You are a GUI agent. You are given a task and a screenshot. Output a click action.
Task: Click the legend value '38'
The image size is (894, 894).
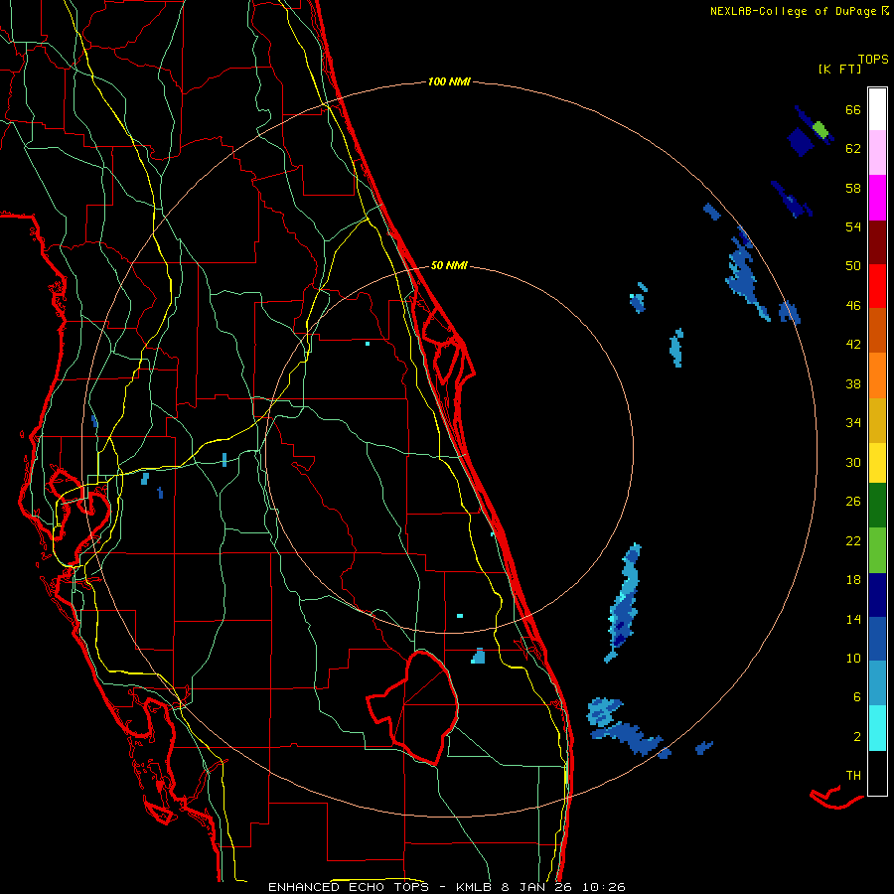pos(853,383)
